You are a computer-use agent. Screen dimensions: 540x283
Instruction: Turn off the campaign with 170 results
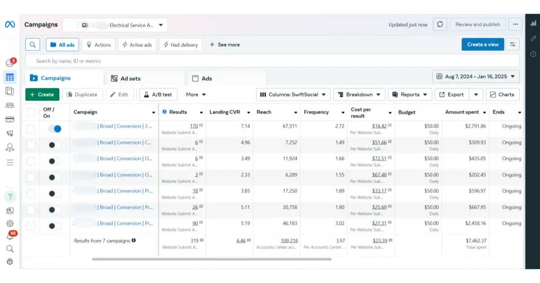coord(54,129)
